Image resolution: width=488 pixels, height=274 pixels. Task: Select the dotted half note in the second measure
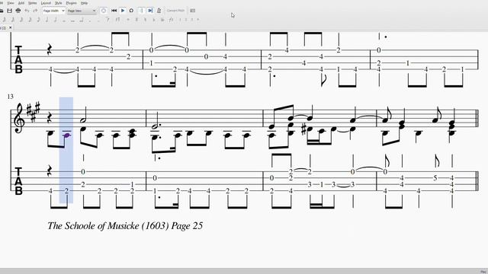pos(156,127)
